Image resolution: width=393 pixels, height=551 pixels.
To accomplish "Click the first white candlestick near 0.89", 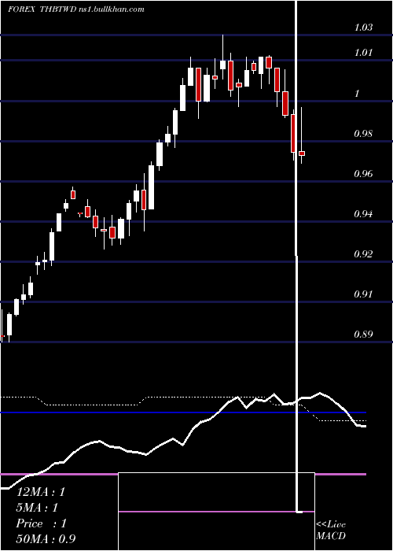I will 9,324.
